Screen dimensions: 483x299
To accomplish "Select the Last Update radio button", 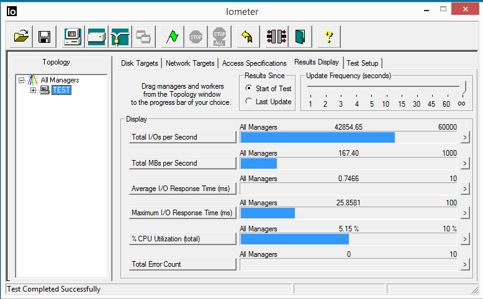I will 249,102.
